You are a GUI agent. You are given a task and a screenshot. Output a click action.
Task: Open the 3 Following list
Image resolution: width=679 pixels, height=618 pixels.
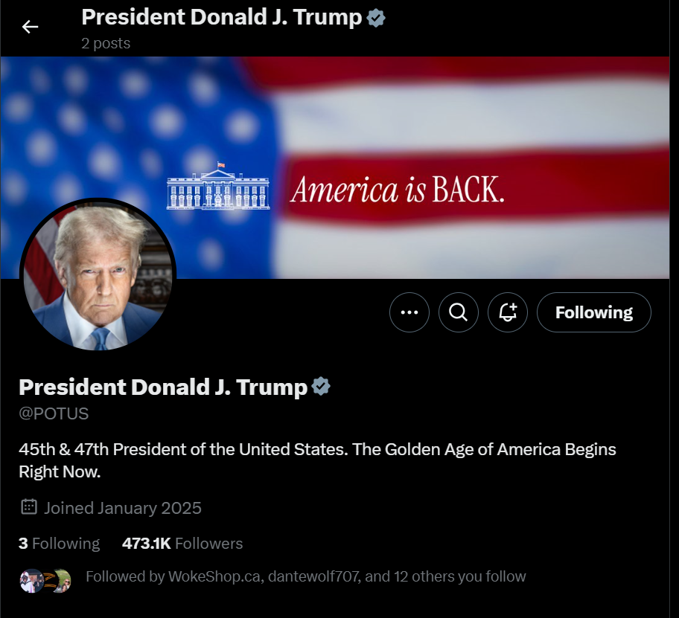click(x=60, y=544)
